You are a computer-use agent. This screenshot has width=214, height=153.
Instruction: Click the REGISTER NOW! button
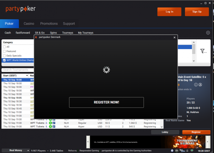click(106, 102)
